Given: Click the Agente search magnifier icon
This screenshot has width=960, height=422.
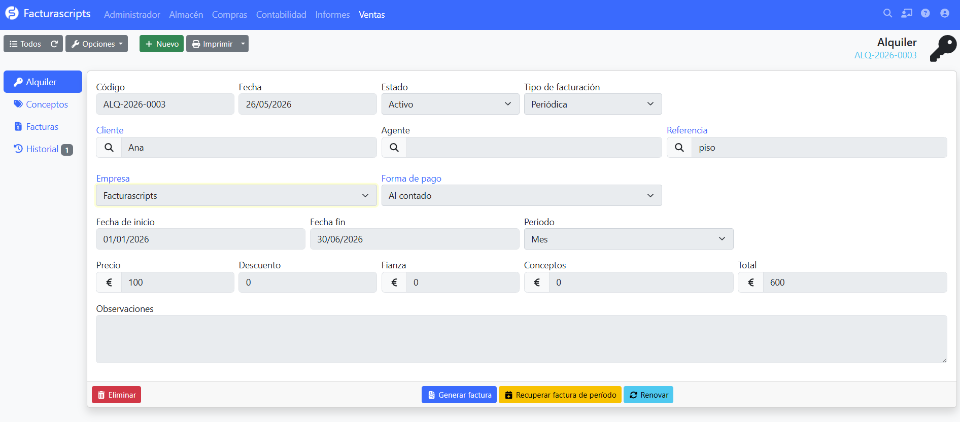Looking at the screenshot, I should [x=394, y=148].
